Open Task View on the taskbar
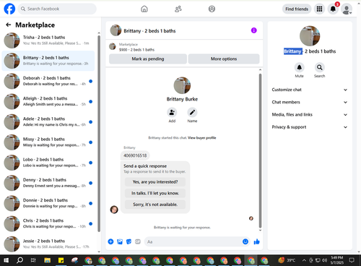Image resolution: width=361 pixels, height=266 pixels. (x=33, y=260)
